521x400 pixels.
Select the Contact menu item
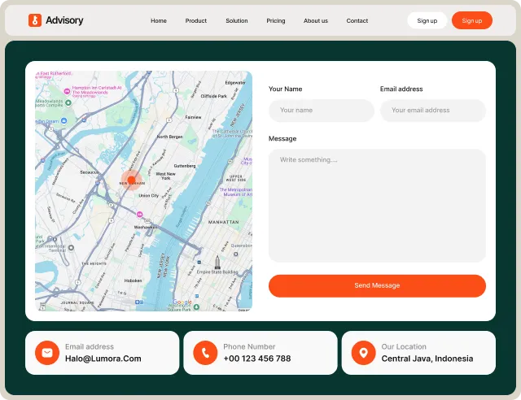[357, 20]
